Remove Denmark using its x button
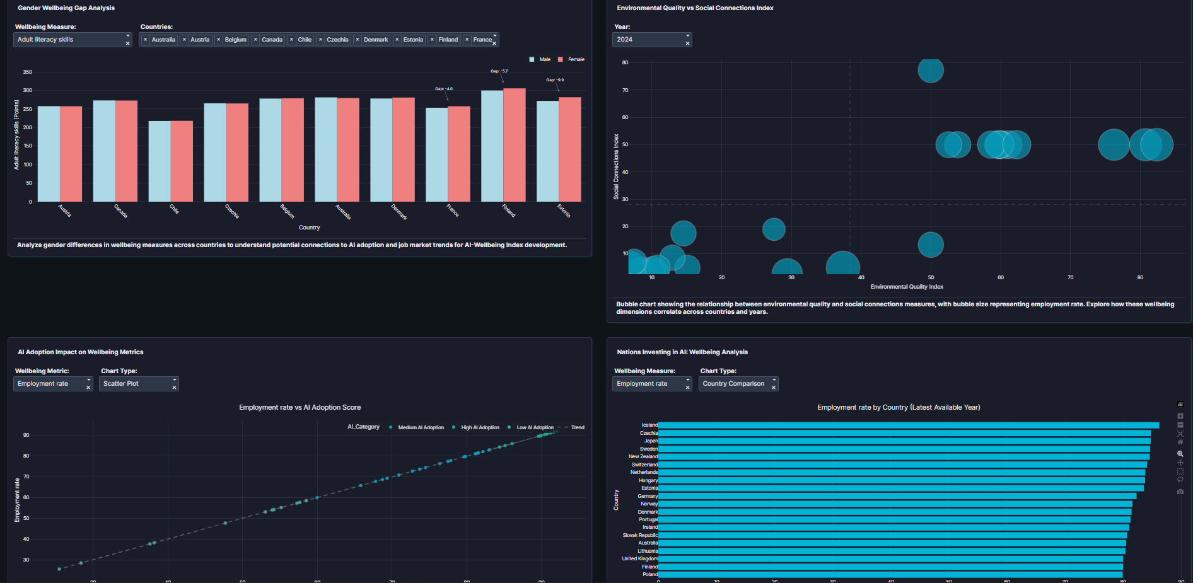This screenshot has width=1193, height=583. (357, 39)
